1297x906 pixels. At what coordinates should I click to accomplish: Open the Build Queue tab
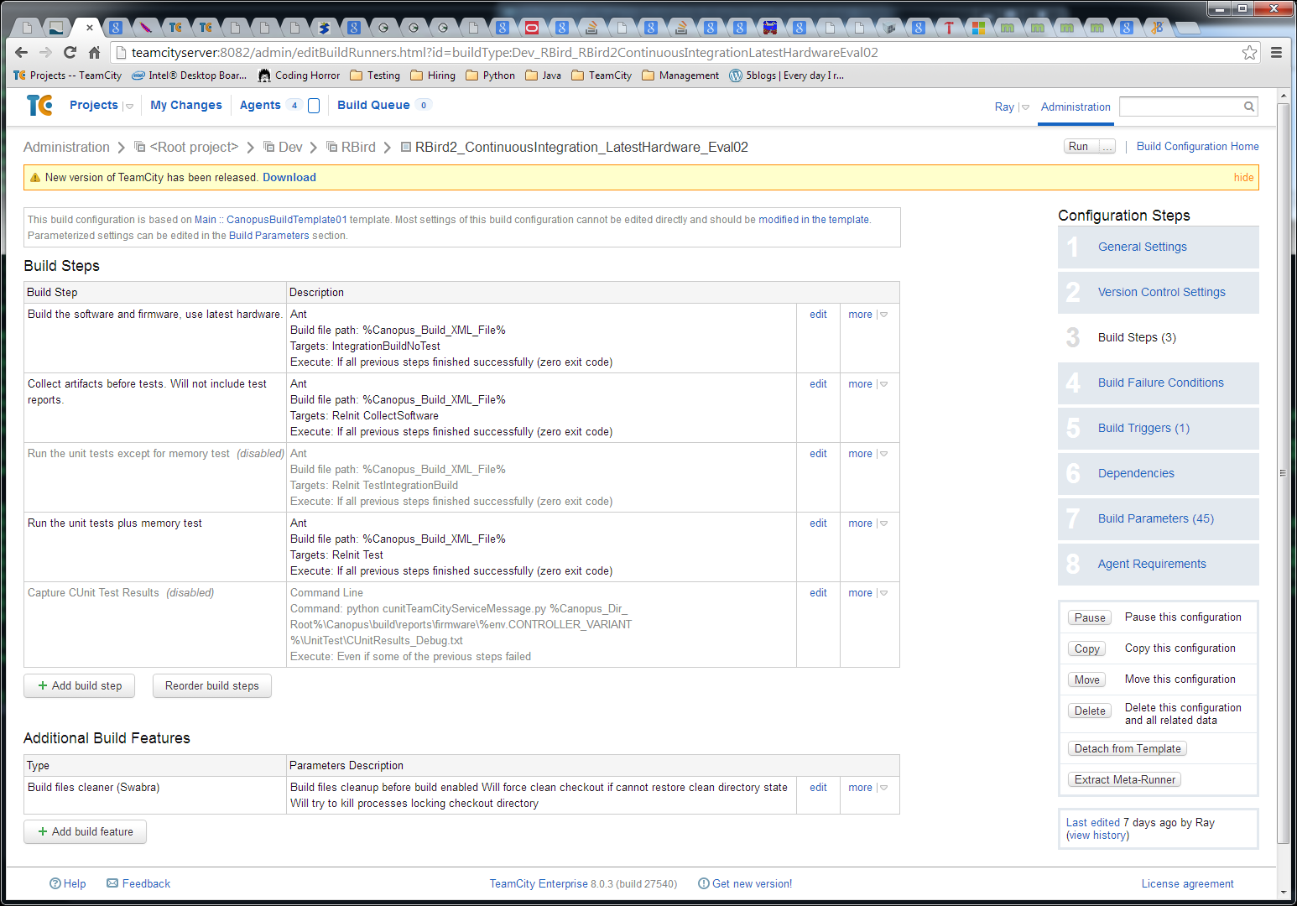[373, 105]
